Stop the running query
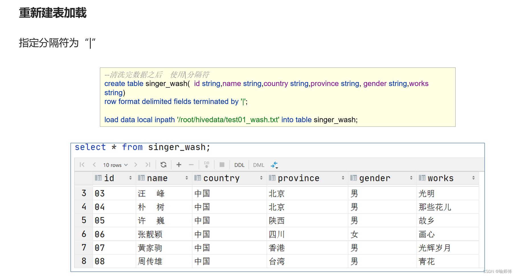Image resolution: width=516 pixels, height=276 pixels. coord(222,165)
